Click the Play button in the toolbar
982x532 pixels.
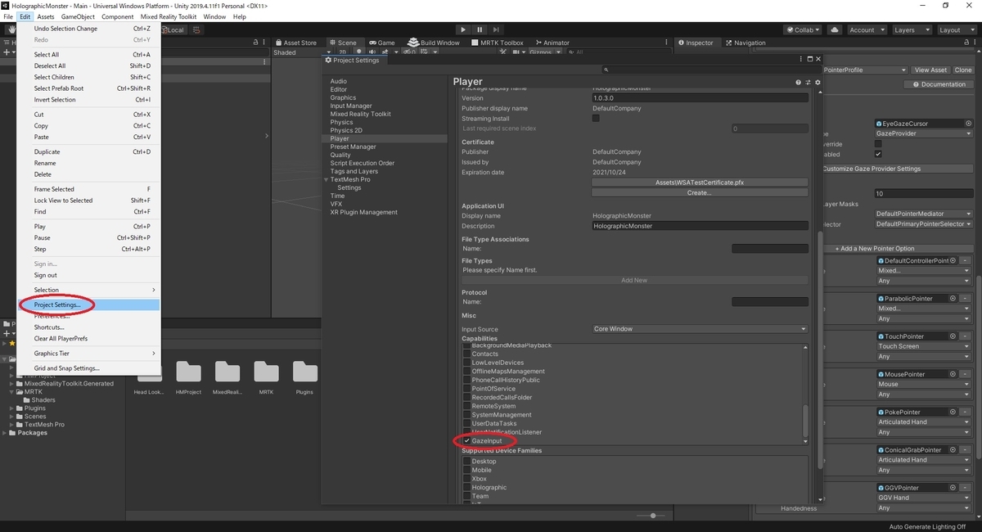(x=462, y=29)
